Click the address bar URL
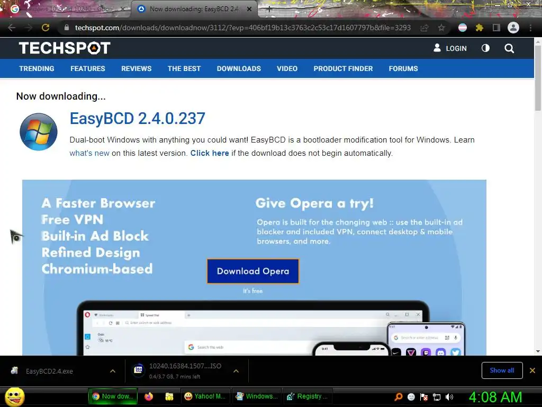Viewport: 542px width, 407px height. click(x=242, y=28)
